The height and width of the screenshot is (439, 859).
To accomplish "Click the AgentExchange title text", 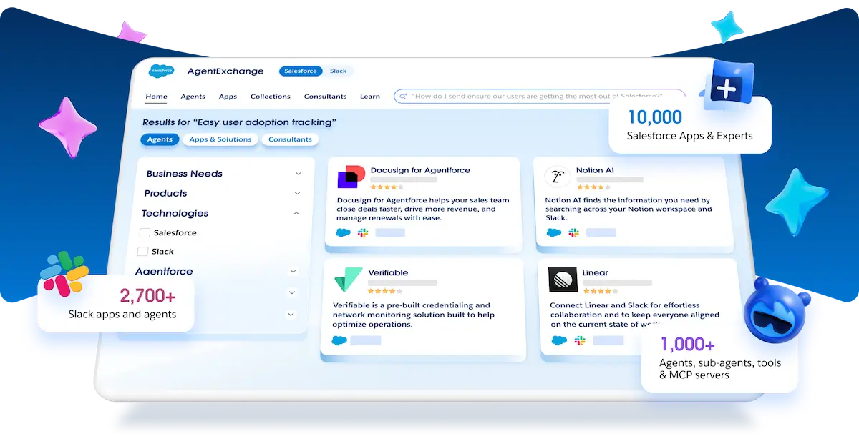I will click(225, 71).
